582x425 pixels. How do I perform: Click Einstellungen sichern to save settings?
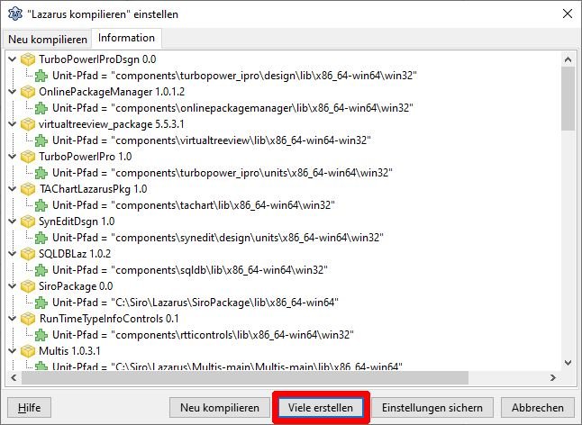[432, 408]
